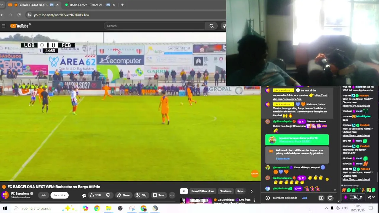Click inside the YouTube Search field
Screen dimensions: 379x213
coord(155,26)
